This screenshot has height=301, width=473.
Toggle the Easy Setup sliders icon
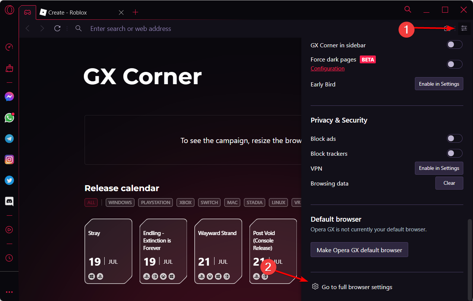pos(464,28)
